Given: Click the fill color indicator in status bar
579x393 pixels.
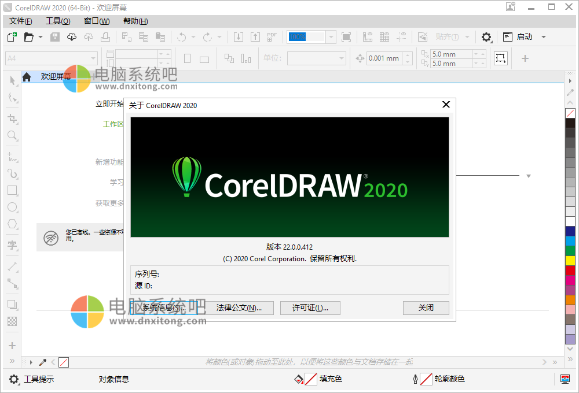Looking at the screenshot, I should [x=311, y=379].
